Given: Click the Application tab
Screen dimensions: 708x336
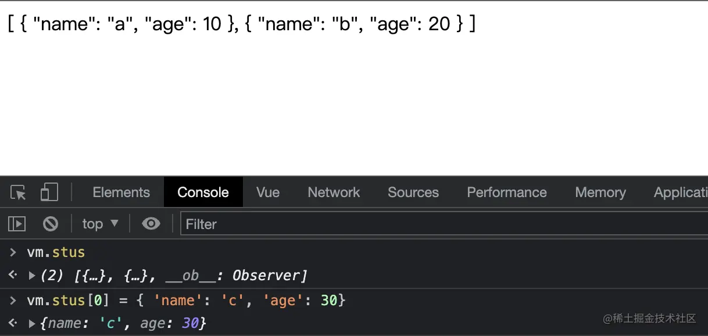Looking at the screenshot, I should (680, 192).
